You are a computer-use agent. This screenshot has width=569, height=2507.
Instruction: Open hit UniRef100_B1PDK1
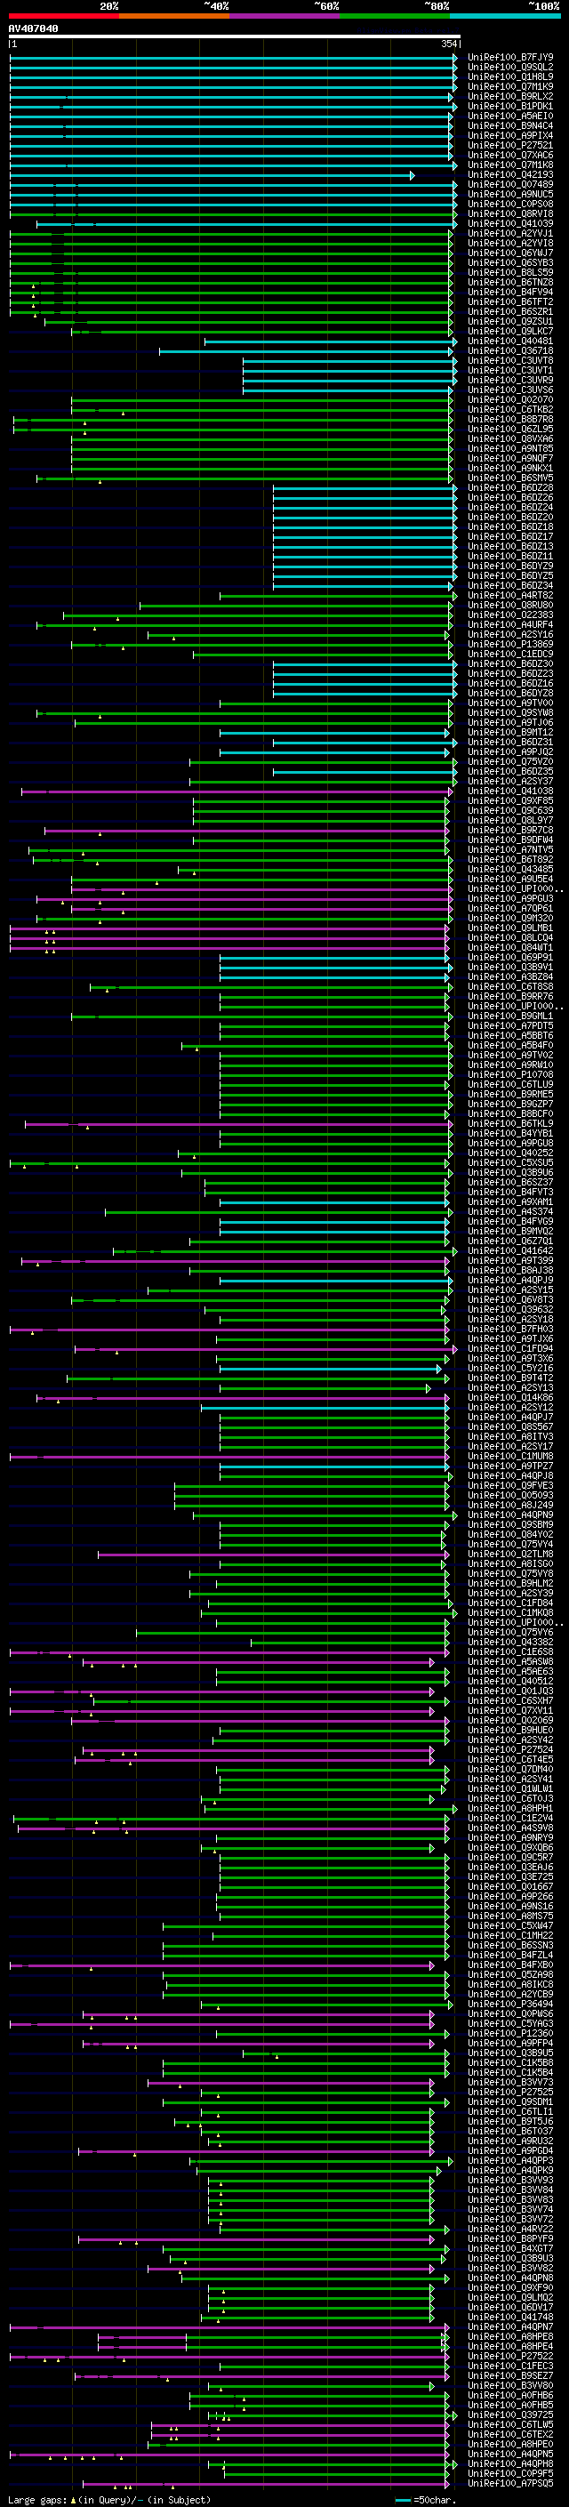(509, 106)
